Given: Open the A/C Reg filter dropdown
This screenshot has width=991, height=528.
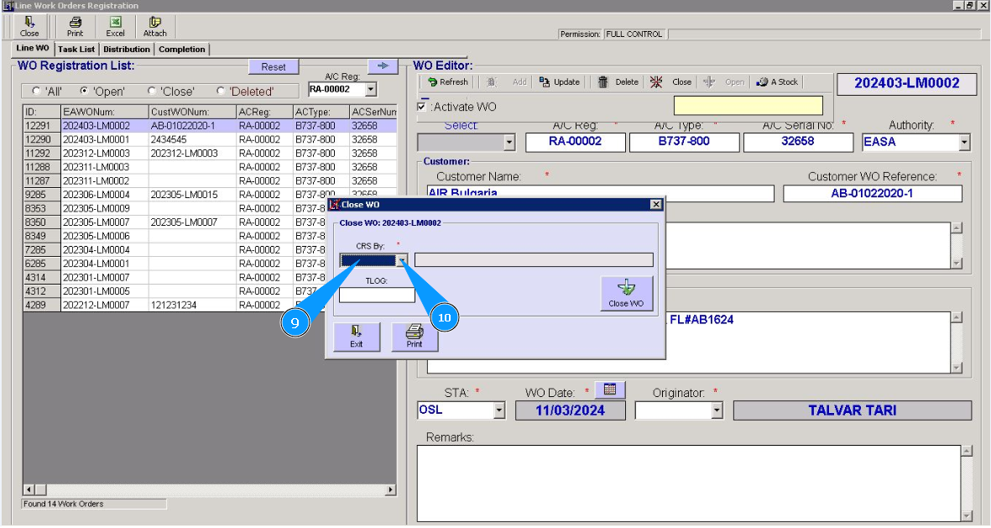Looking at the screenshot, I should [371, 89].
